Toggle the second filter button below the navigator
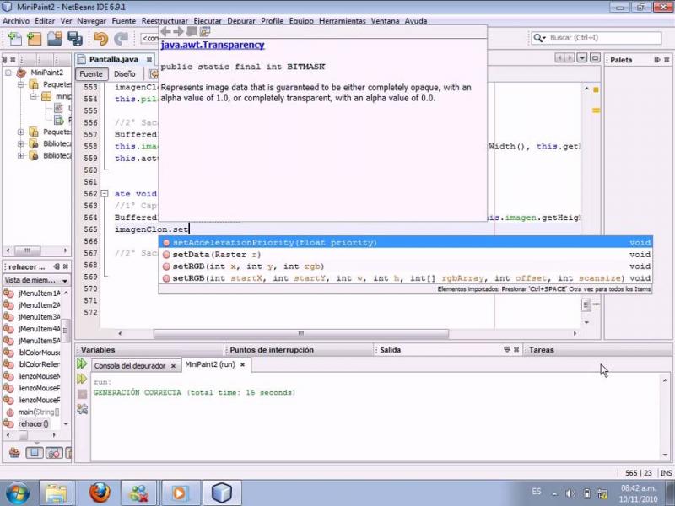Screen dimensions: 675x506 click(x=34, y=453)
